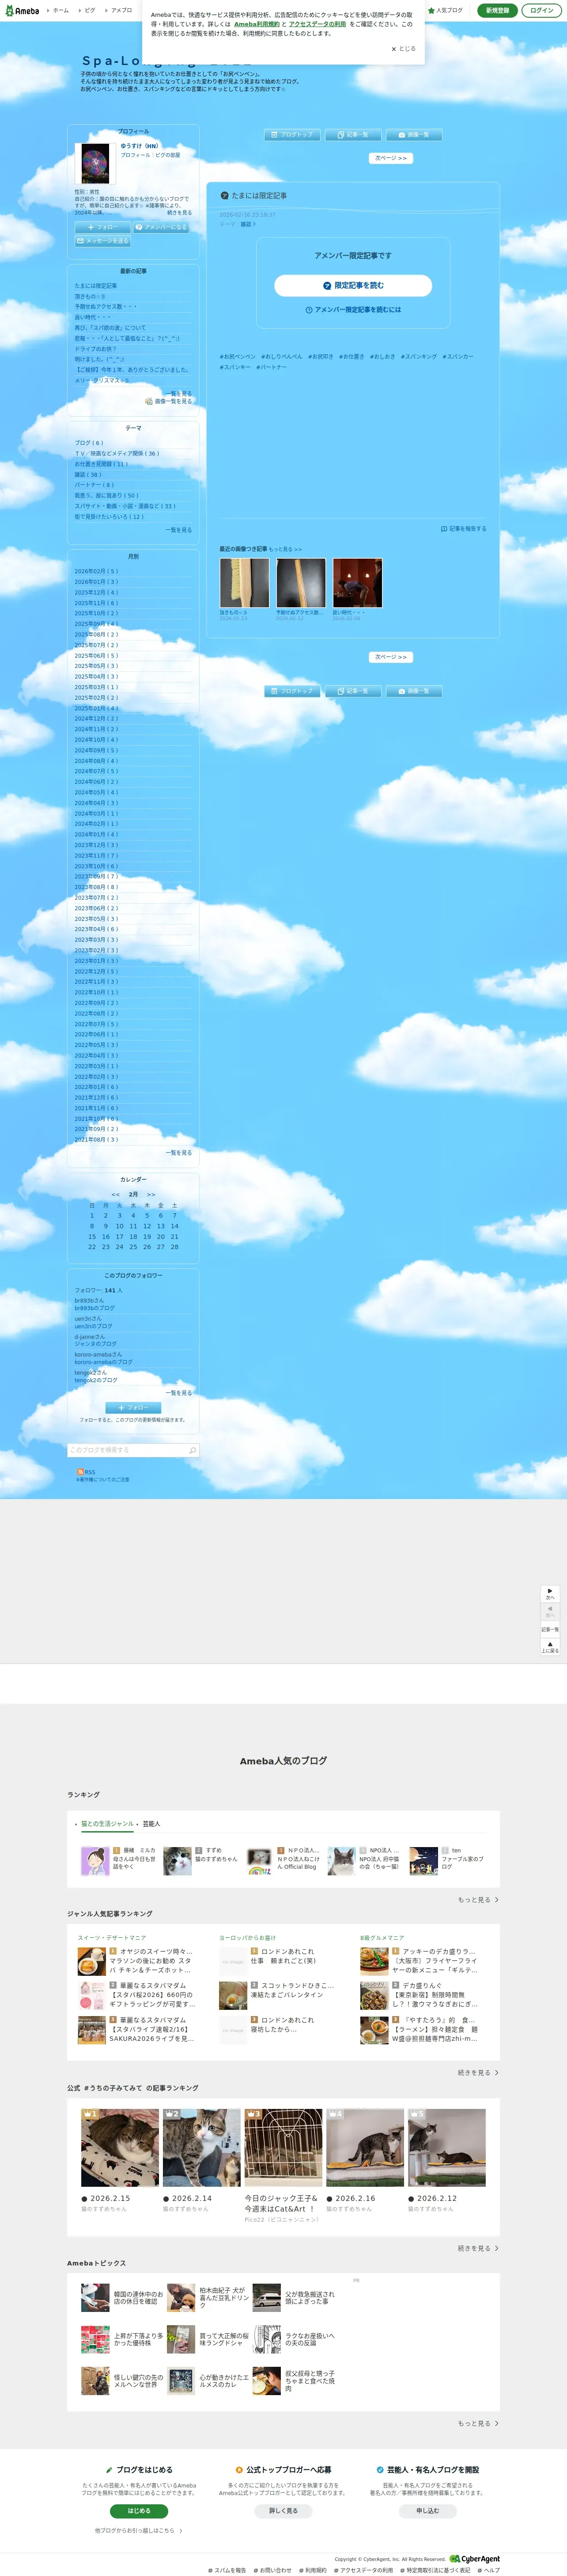Open rank 3 cat photo 今日のジャック王子
The width and height of the screenshot is (567, 2576).
283,2147
